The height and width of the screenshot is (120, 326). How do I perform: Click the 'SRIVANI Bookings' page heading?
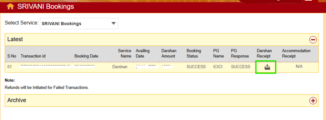coord(46,7)
